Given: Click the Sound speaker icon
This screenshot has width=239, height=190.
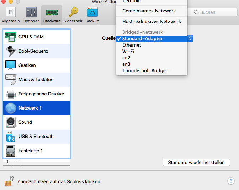Looking at the screenshot, I should [x=11, y=122].
